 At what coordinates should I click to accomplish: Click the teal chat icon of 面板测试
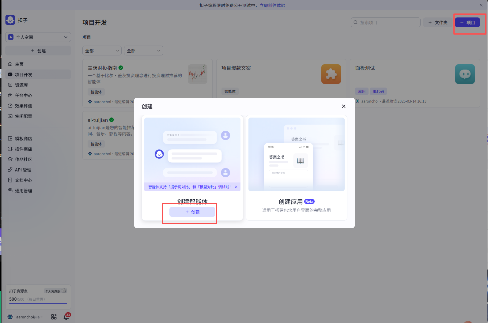[x=465, y=74]
